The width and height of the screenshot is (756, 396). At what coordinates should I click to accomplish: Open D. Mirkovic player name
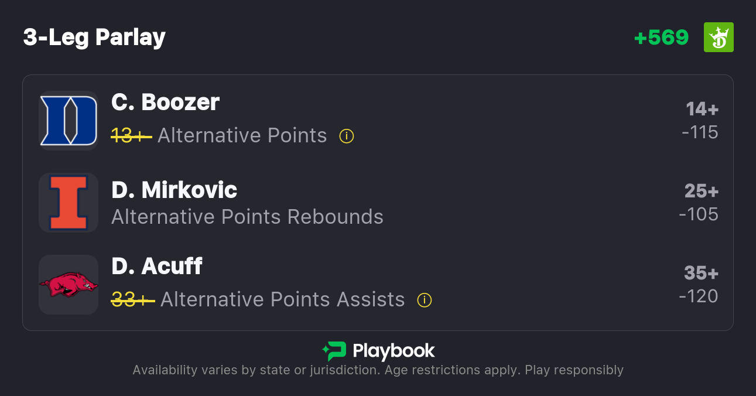click(174, 190)
